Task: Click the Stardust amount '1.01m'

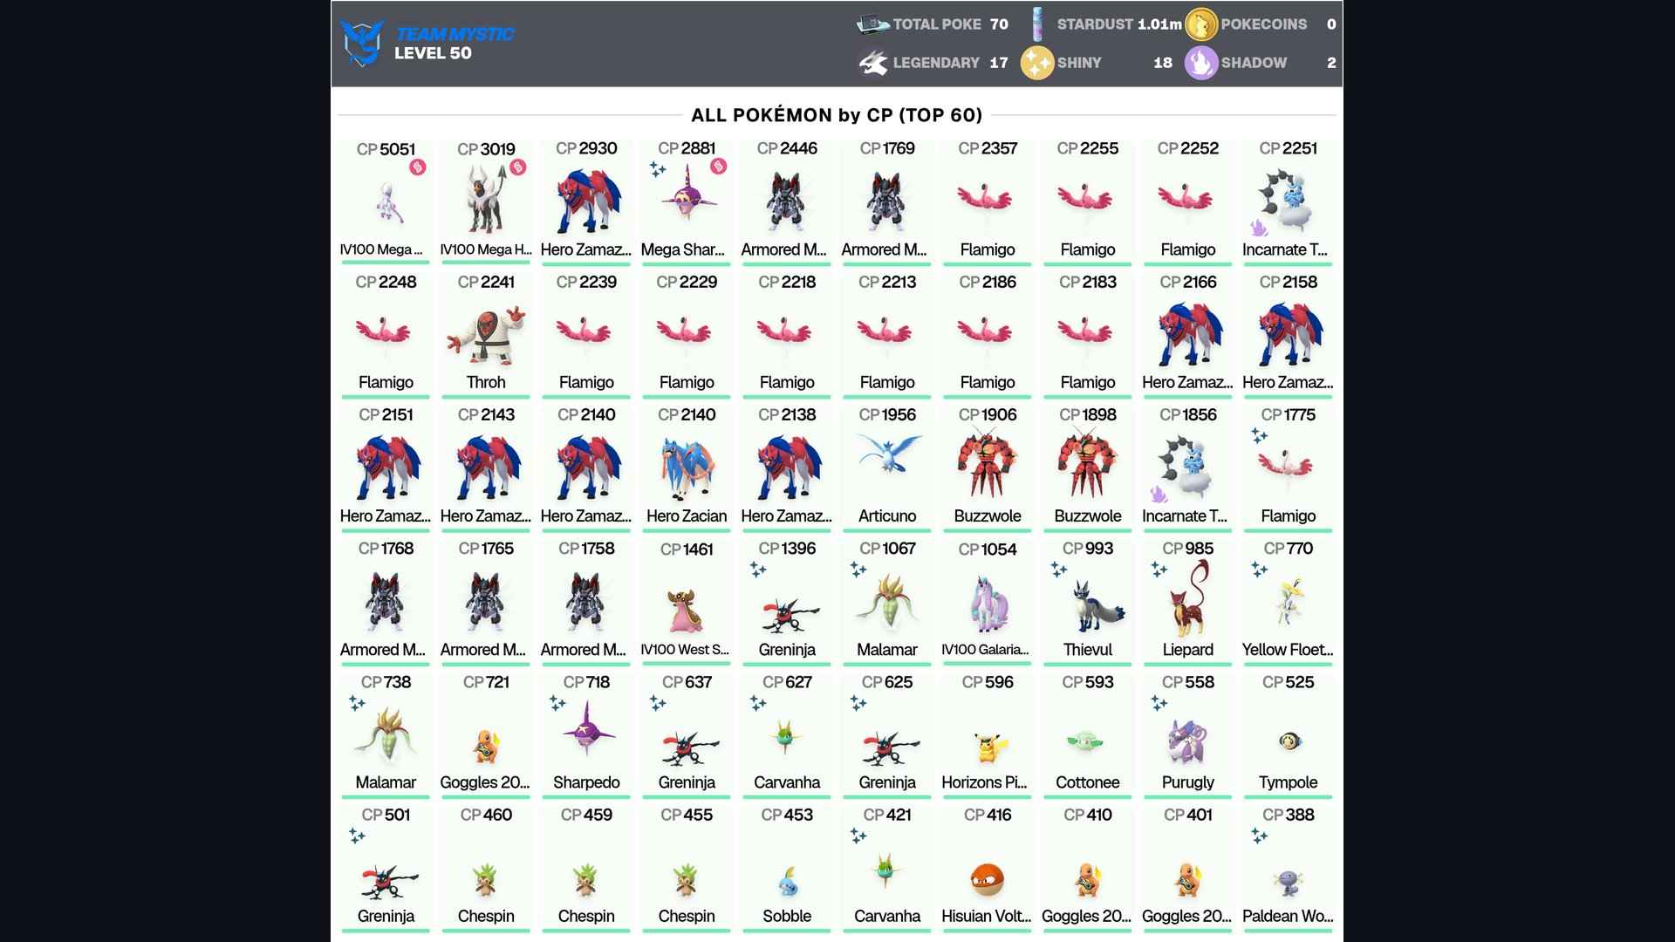Action: [1159, 24]
